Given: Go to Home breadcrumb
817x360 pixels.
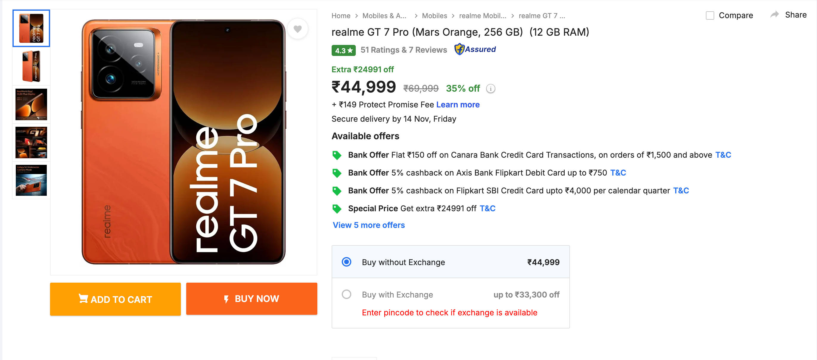Looking at the screenshot, I should point(341,15).
